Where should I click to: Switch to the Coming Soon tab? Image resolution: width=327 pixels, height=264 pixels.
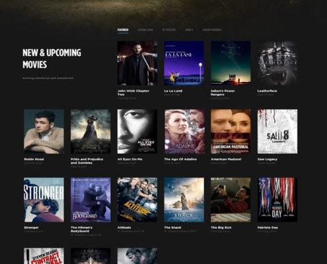coord(145,30)
